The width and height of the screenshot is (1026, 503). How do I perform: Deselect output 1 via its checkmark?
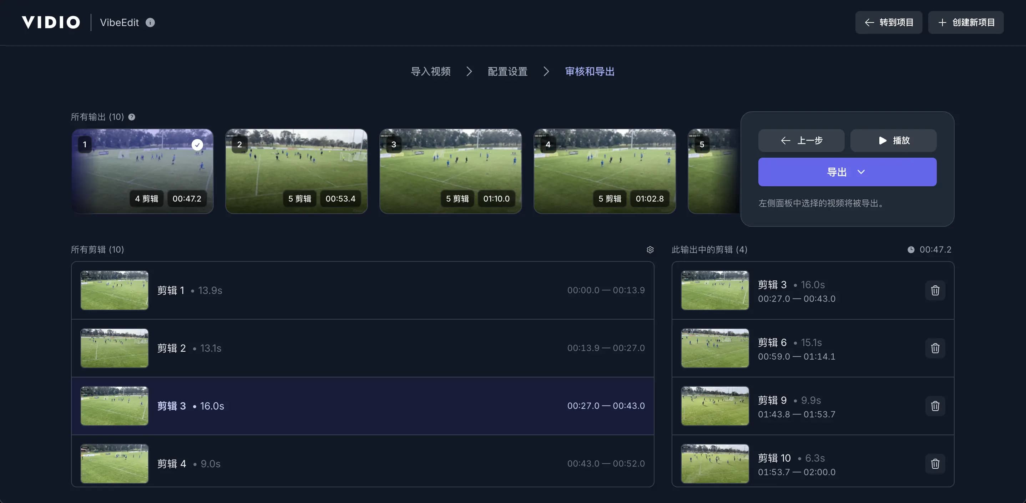coord(197,144)
